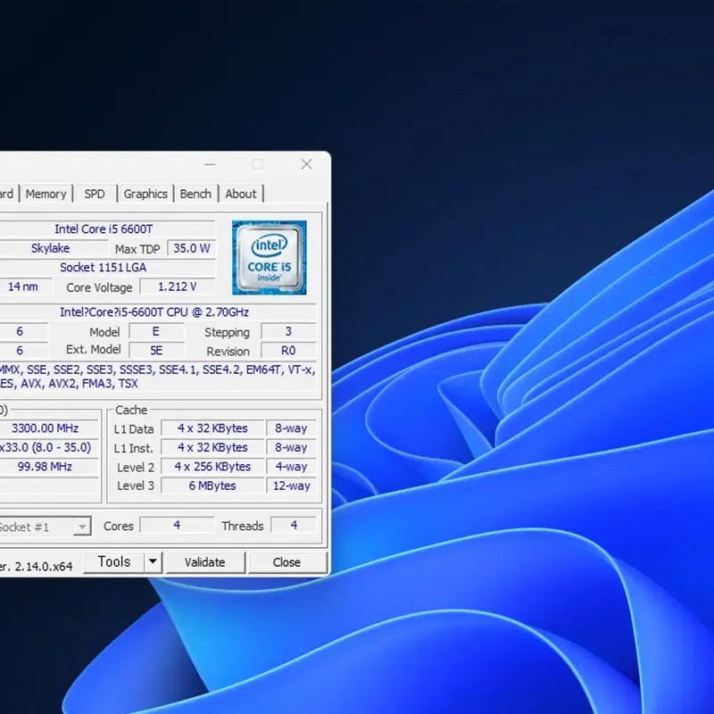714x714 pixels.
Task: Select the Skylake code name value
Action: tap(54, 248)
